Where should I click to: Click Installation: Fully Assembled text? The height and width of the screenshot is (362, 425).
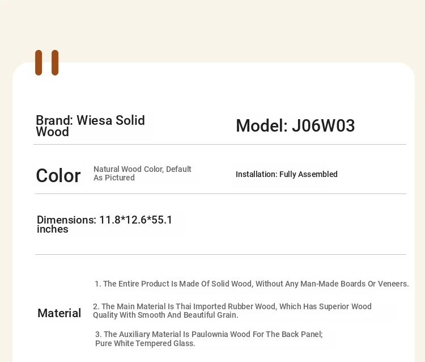[x=287, y=174]
